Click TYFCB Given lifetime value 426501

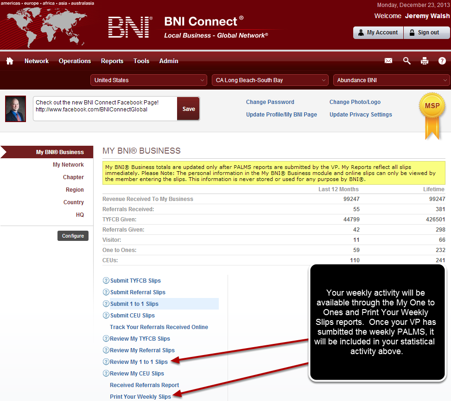pyautogui.click(x=435, y=219)
